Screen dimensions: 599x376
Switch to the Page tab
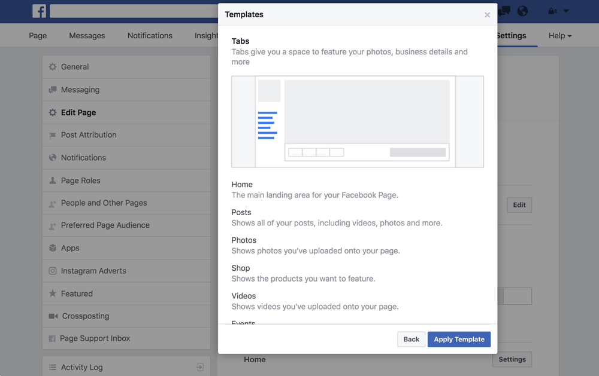click(38, 35)
